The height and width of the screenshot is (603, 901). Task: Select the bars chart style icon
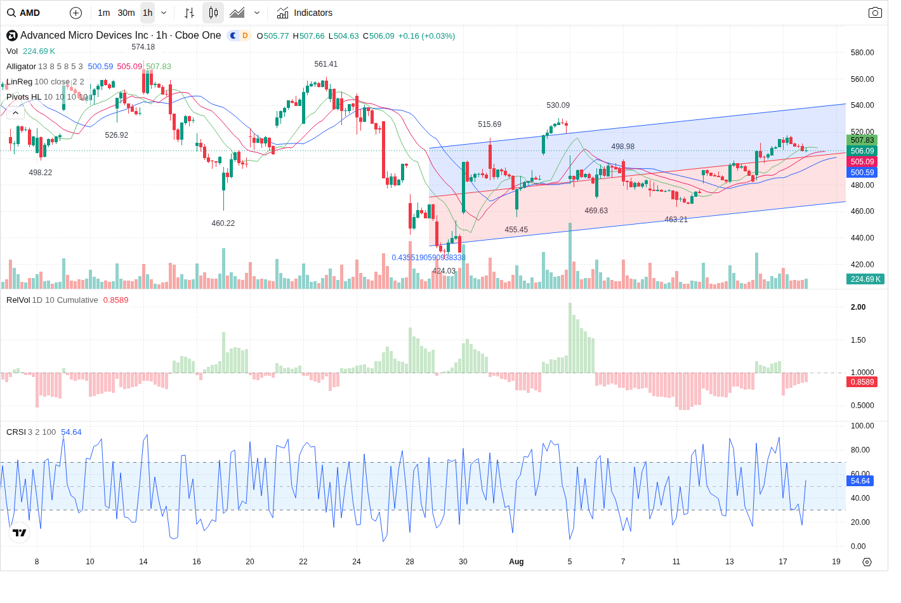coord(189,13)
